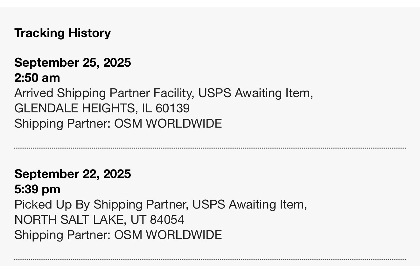The height and width of the screenshot is (266, 420).
Task: Click the dotted divider below September 22 entry
Action: tap(210, 259)
